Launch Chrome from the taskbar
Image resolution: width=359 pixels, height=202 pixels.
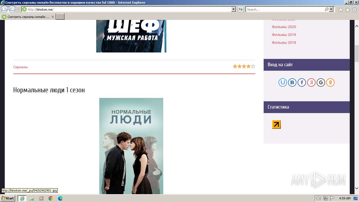coord(51,198)
